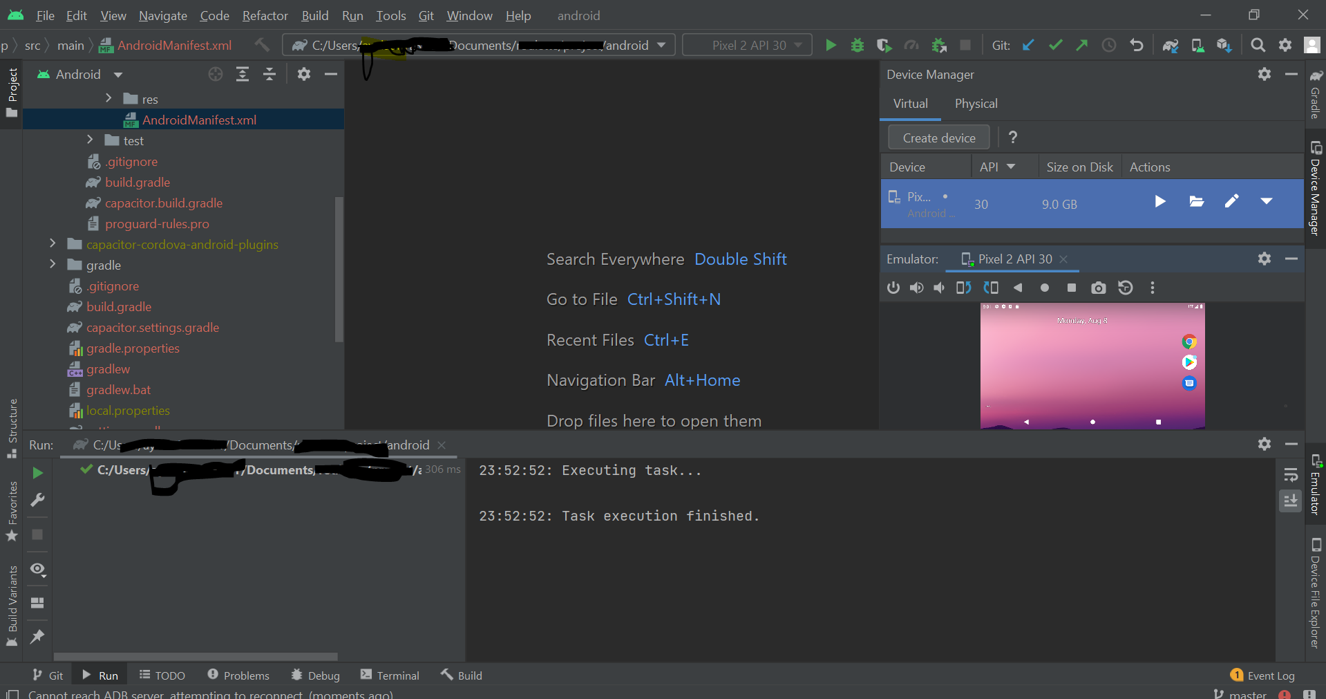
Task: Expand the gradle folder node
Action: [x=53, y=265]
